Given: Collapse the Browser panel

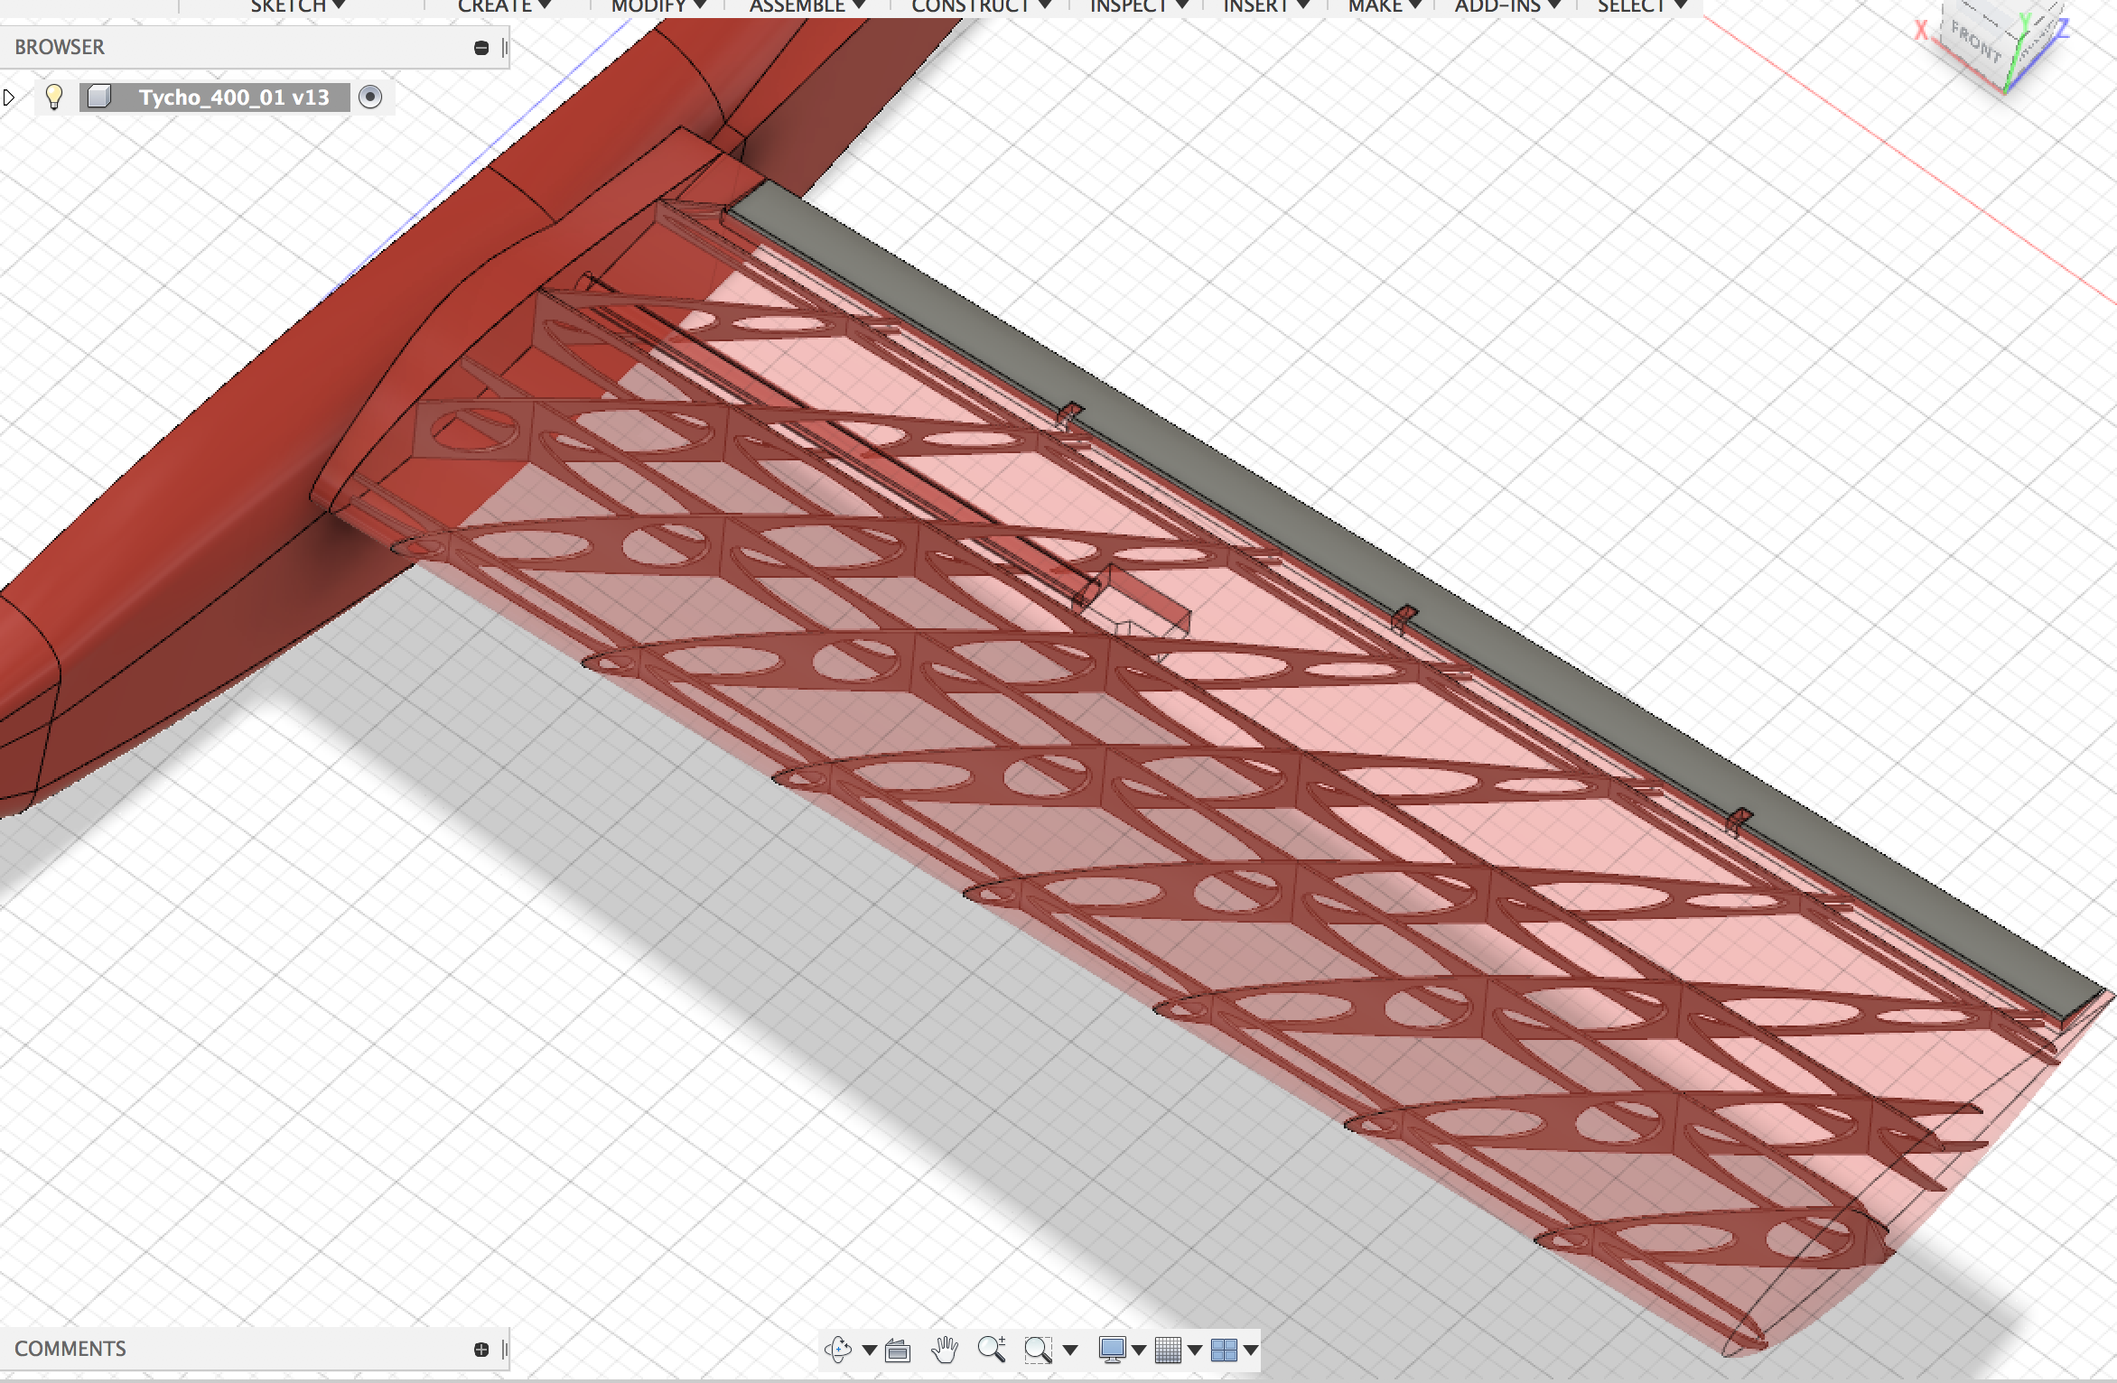Looking at the screenshot, I should tap(481, 48).
